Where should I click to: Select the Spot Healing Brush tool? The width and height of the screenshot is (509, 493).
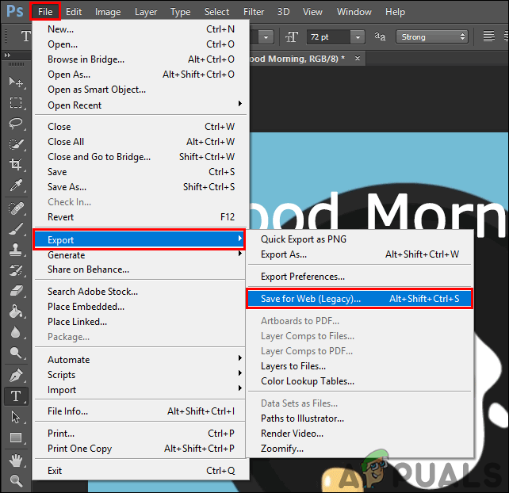pyautogui.click(x=16, y=208)
